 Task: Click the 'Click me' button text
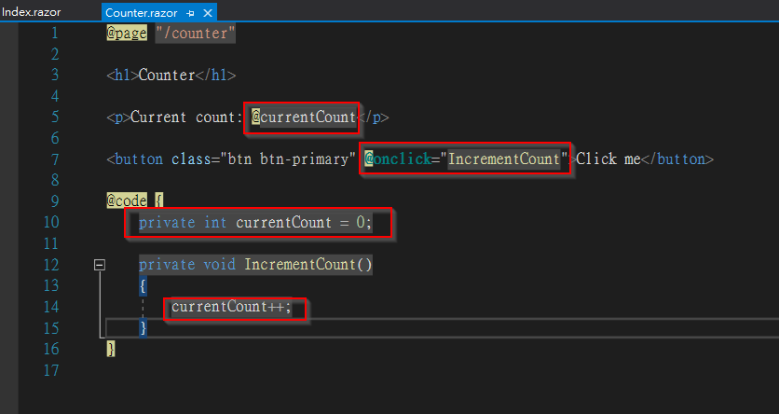[608, 159]
